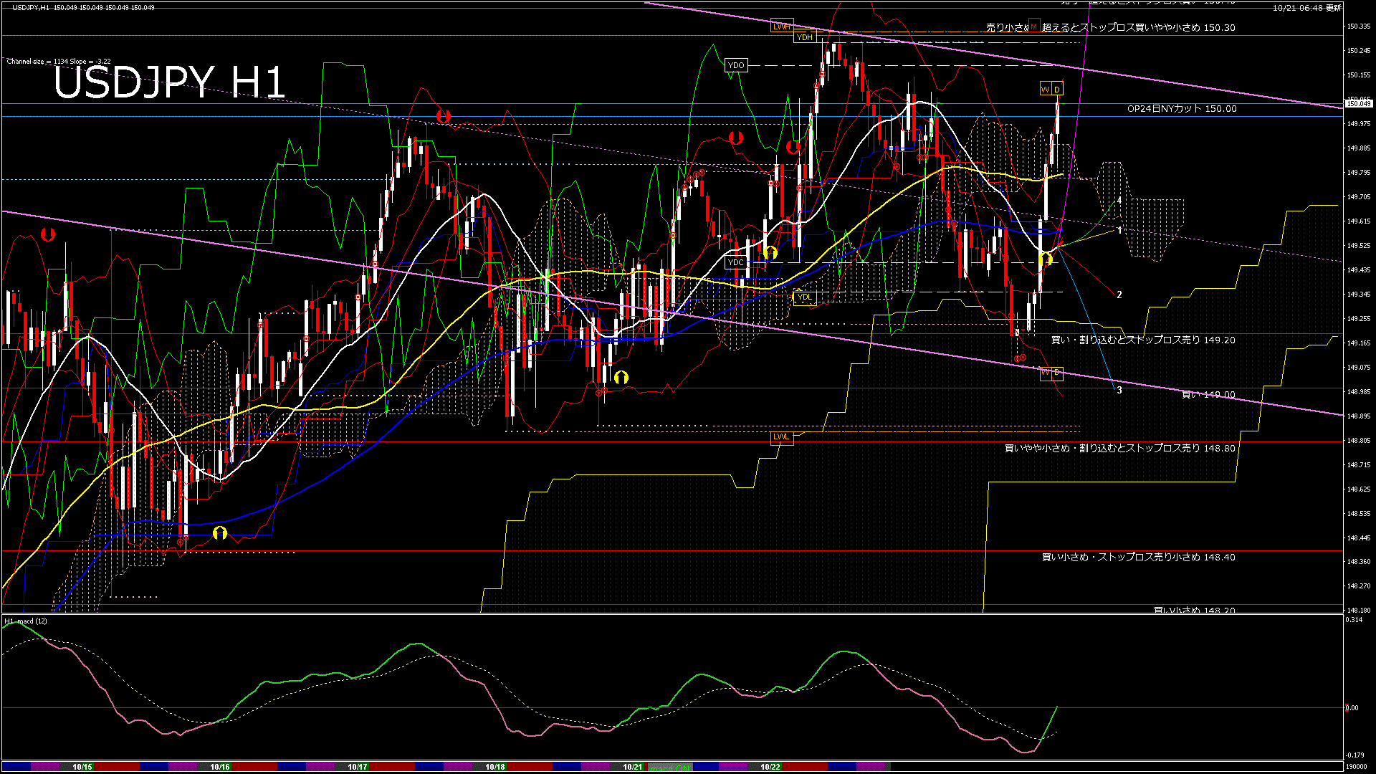Click the 149.435 price axis label
Viewport: 1376px width, 774px height.
point(1359,270)
